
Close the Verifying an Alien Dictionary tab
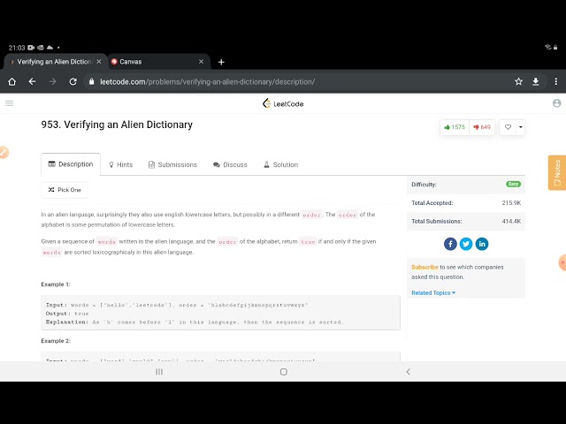coord(99,62)
